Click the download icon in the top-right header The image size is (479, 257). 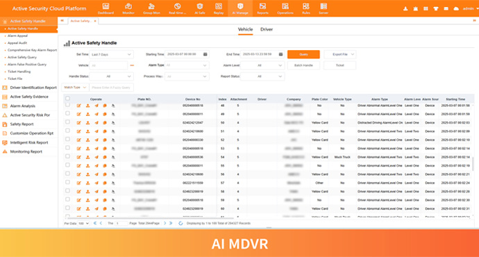tap(405, 8)
